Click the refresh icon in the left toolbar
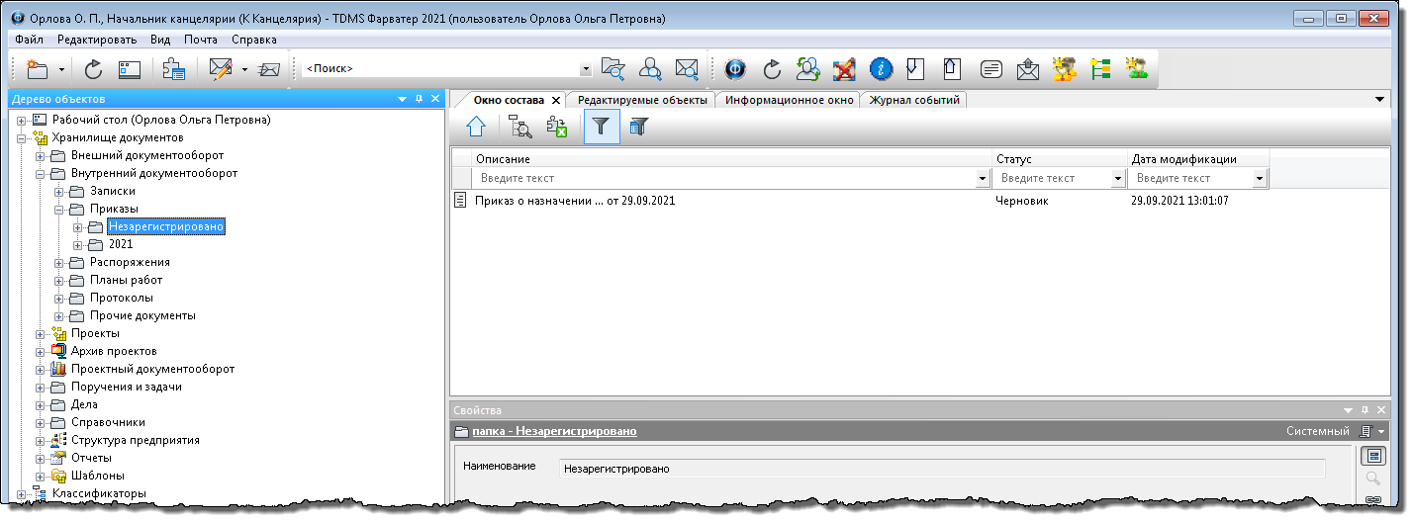1414x522 pixels. (x=93, y=69)
